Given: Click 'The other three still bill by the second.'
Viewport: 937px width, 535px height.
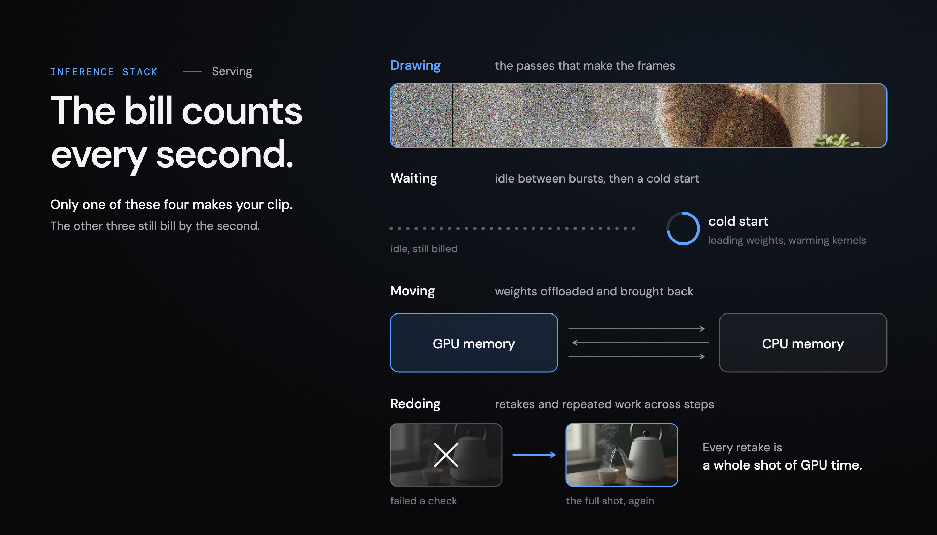Looking at the screenshot, I should coord(155,226).
